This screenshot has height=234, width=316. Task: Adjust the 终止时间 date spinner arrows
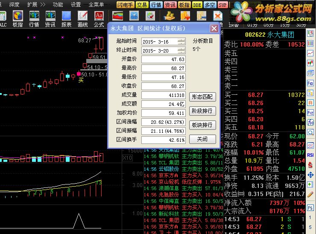181,50
